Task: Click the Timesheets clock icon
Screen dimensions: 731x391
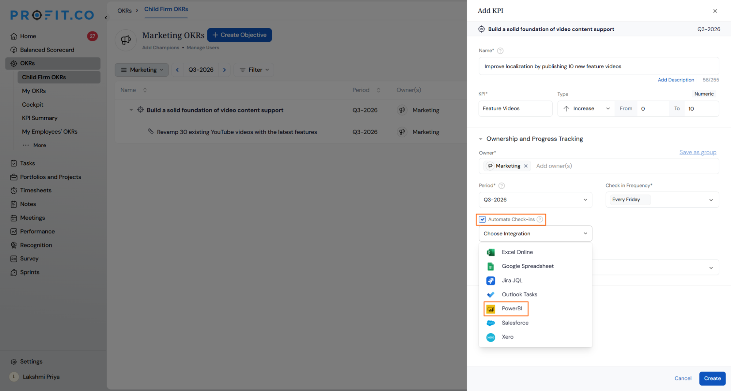Action: click(x=14, y=190)
